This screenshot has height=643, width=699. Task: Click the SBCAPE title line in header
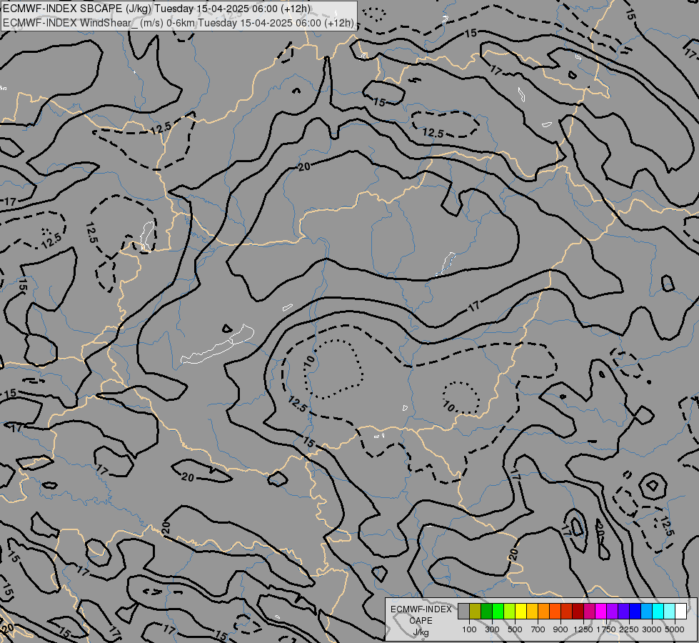coord(157,9)
